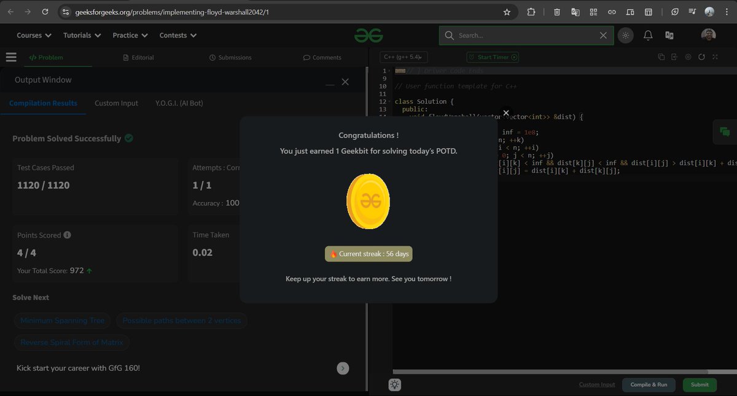Expand the Tutorials dropdown
Image resolution: width=737 pixels, height=396 pixels.
coord(82,36)
